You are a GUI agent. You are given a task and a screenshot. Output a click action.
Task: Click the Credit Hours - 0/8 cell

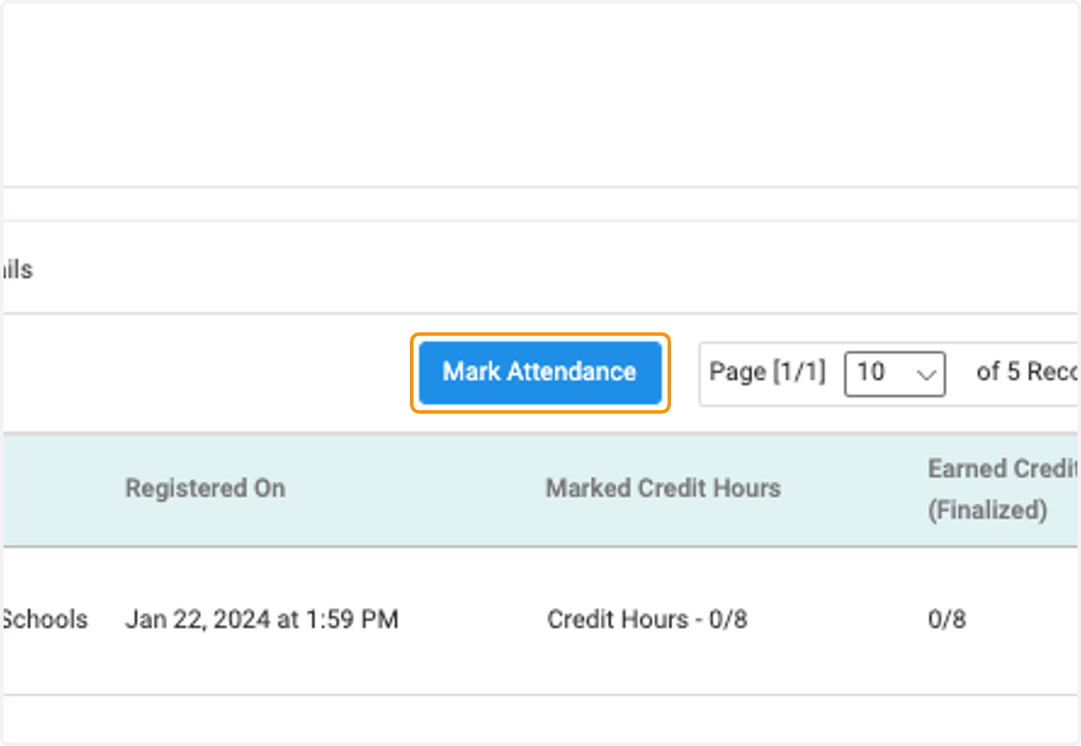[x=647, y=620]
